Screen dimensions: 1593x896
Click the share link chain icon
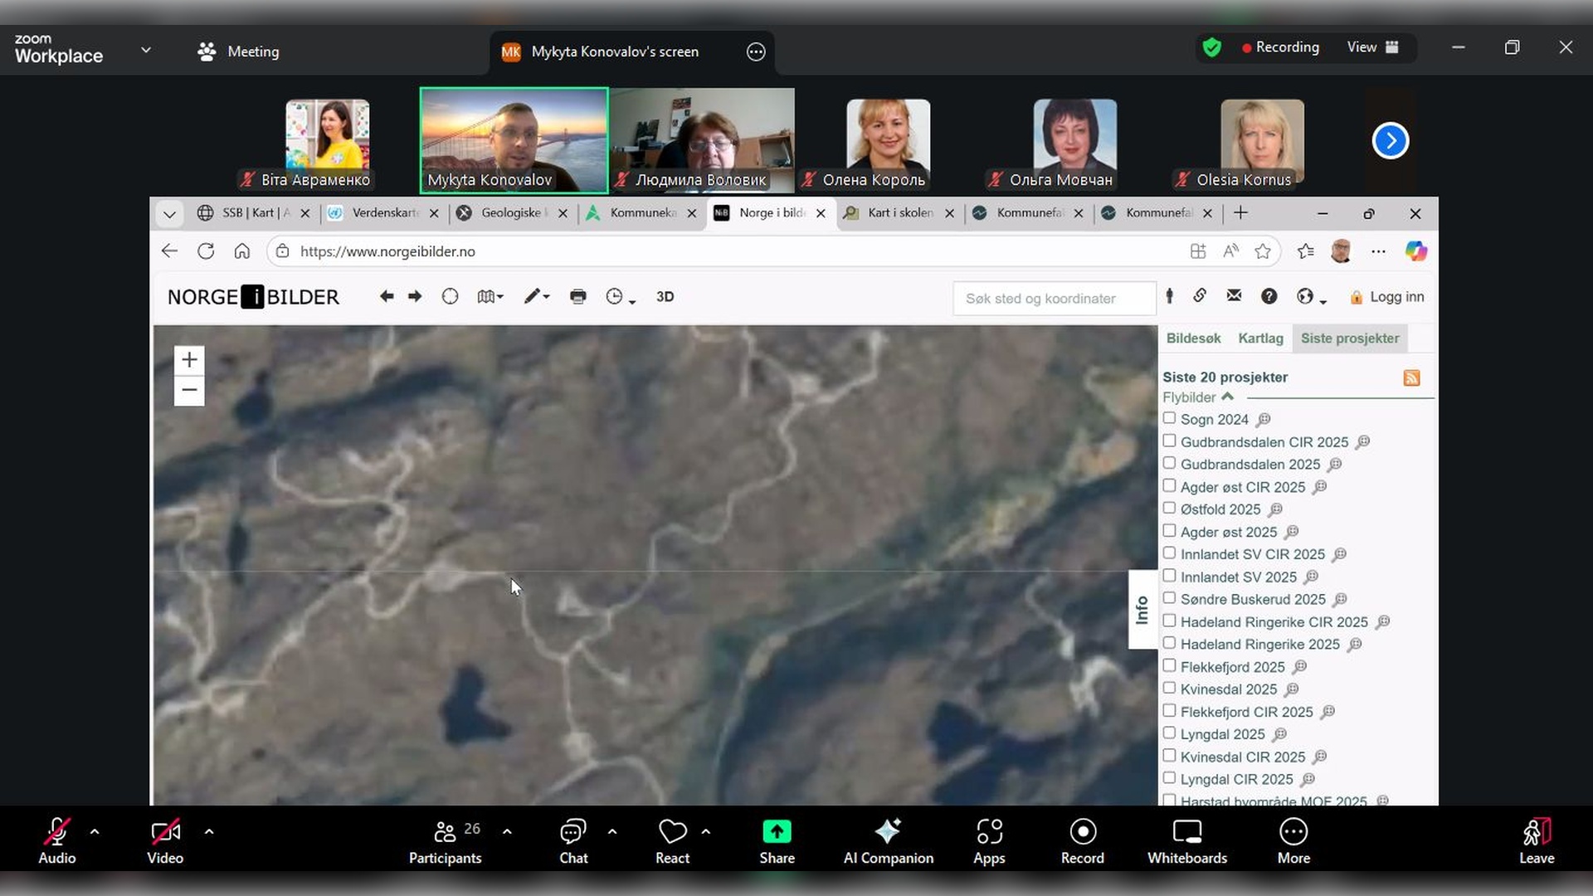click(x=1200, y=296)
